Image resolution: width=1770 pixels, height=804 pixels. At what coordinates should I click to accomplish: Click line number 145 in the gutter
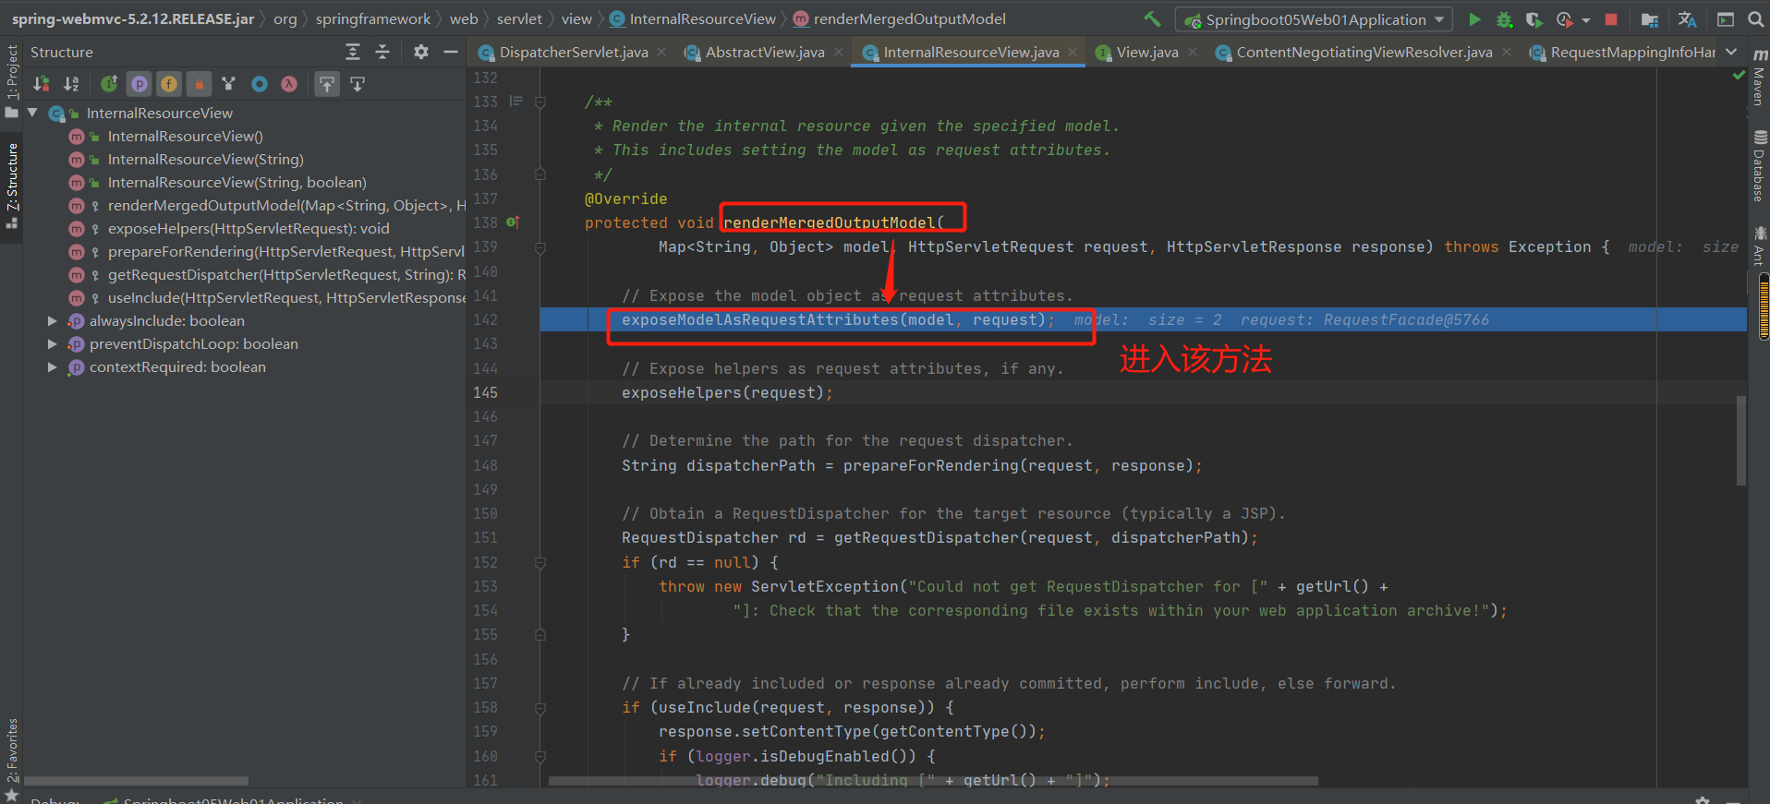pyautogui.click(x=485, y=392)
